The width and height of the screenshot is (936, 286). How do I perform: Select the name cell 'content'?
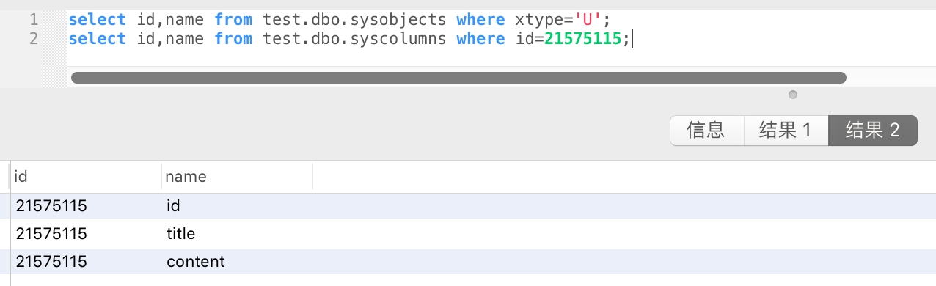coord(195,262)
